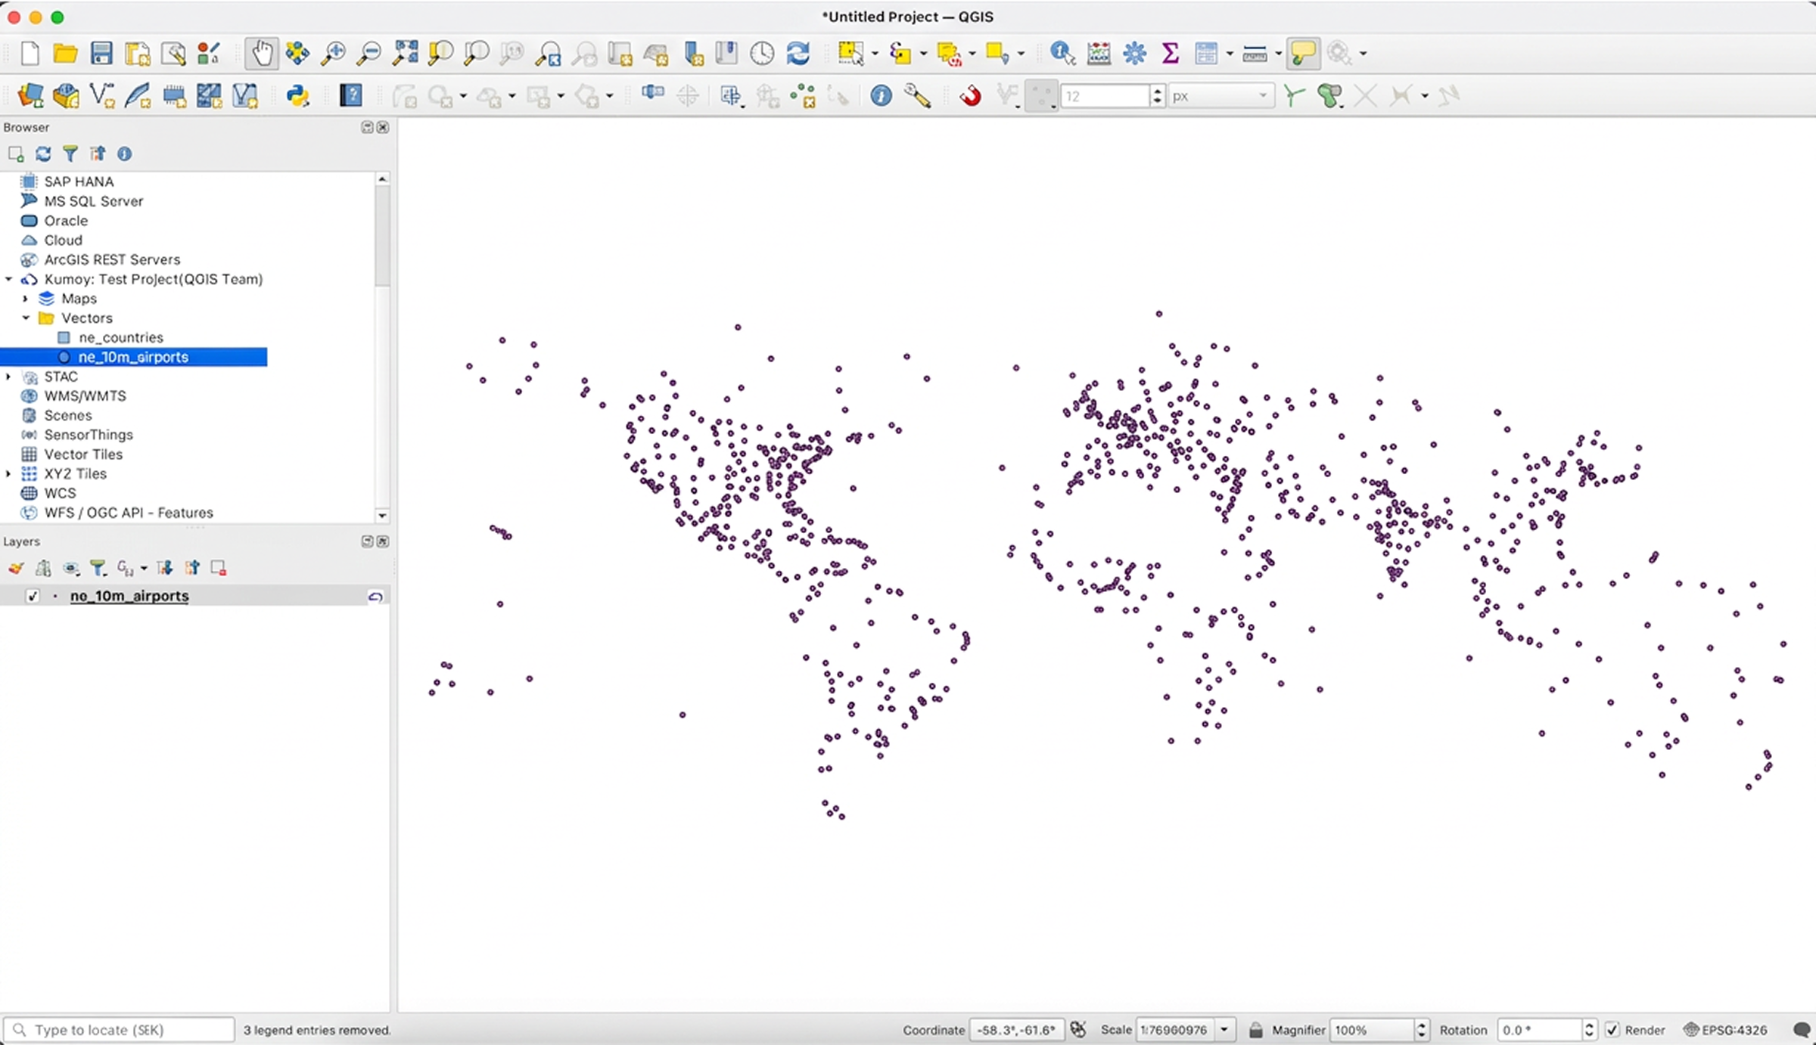Select the Pan Map hand tool
The height and width of the screenshot is (1045, 1816).
pos(262,54)
